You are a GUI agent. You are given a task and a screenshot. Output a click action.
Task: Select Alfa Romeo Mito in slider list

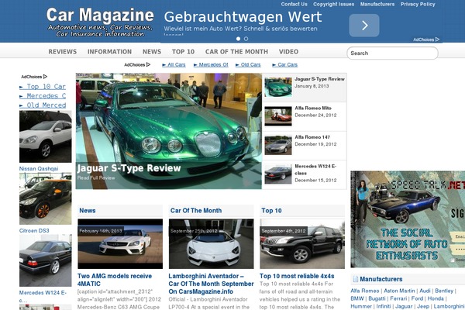click(x=305, y=116)
